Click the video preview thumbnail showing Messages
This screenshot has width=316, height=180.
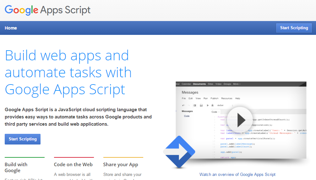click(241, 120)
